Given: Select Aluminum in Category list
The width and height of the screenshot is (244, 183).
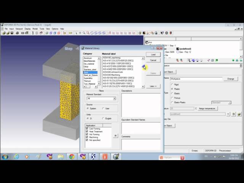Looking at the screenshot, I should tap(88, 58).
